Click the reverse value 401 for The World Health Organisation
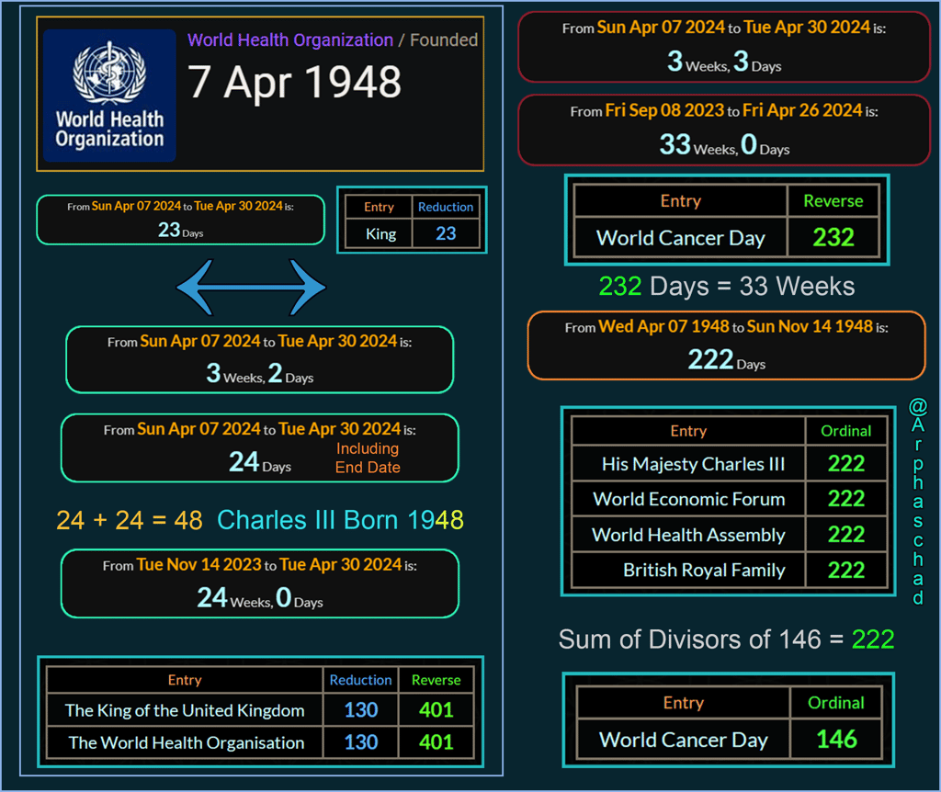The height and width of the screenshot is (792, 941). tap(436, 742)
